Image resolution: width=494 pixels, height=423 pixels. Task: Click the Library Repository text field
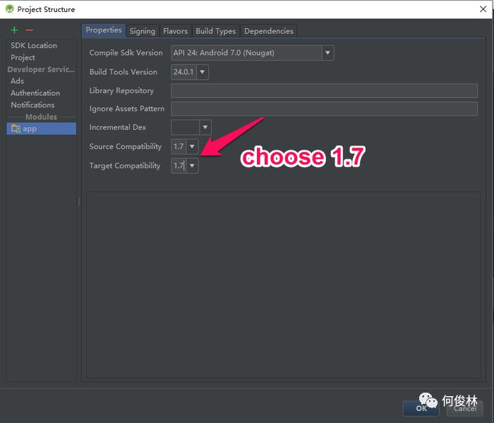[x=324, y=91]
